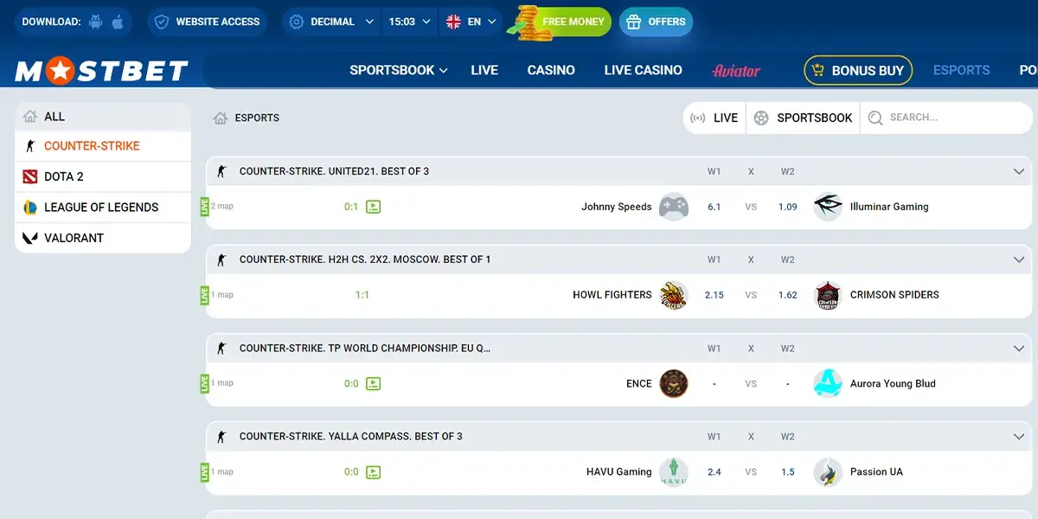Bet on HAVU Gaming at 2.4
The image size is (1038, 519).
click(x=714, y=472)
